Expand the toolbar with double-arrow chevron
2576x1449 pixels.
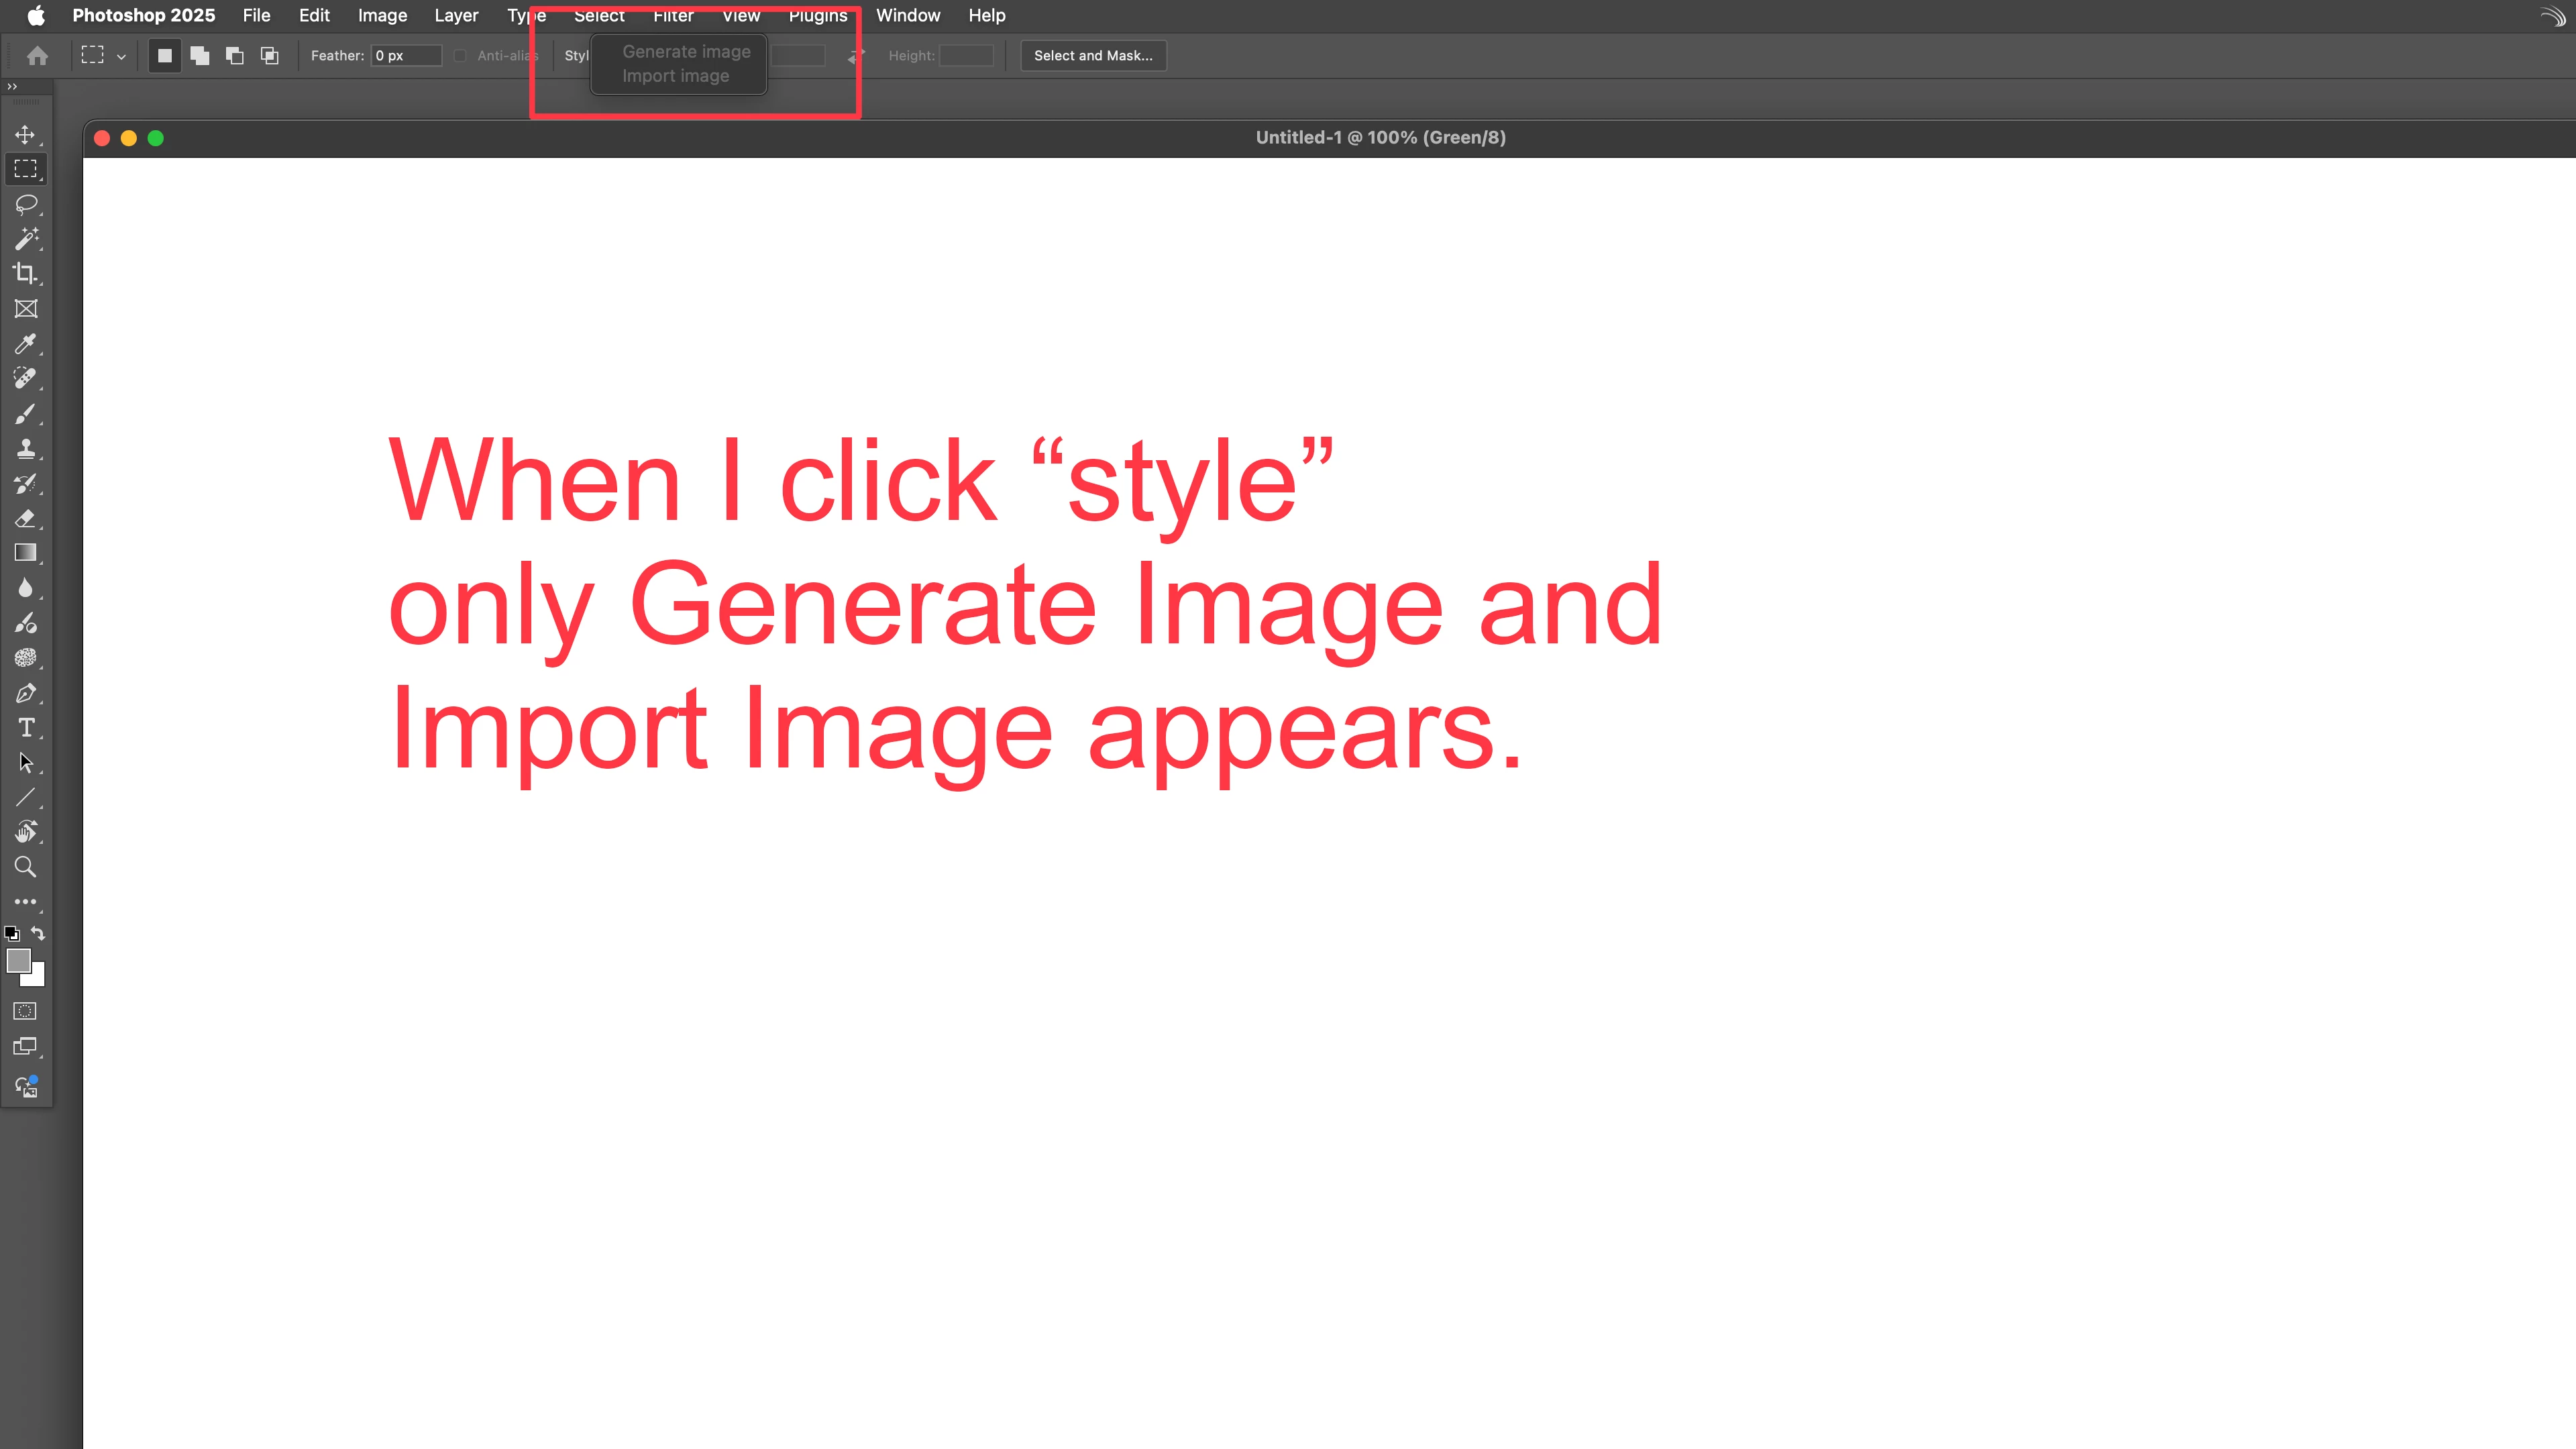(12, 87)
